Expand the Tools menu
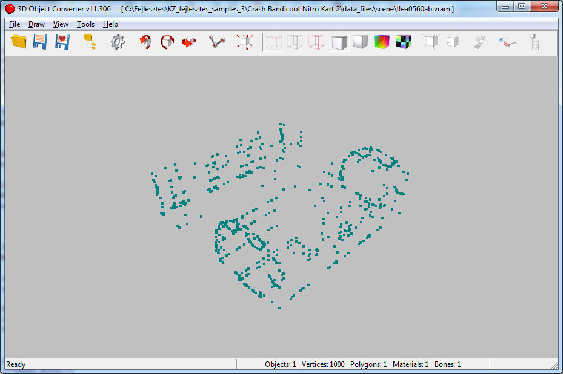This screenshot has height=374, width=563. click(85, 24)
